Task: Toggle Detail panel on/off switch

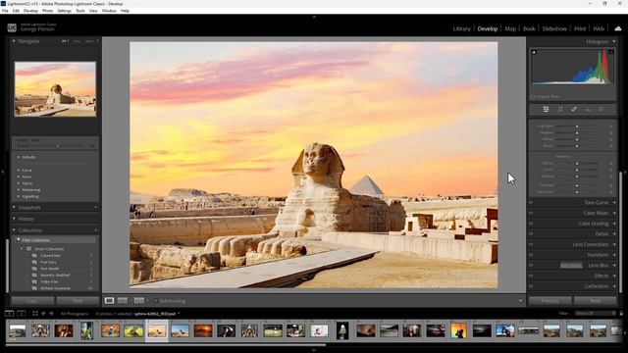Action: point(531,233)
